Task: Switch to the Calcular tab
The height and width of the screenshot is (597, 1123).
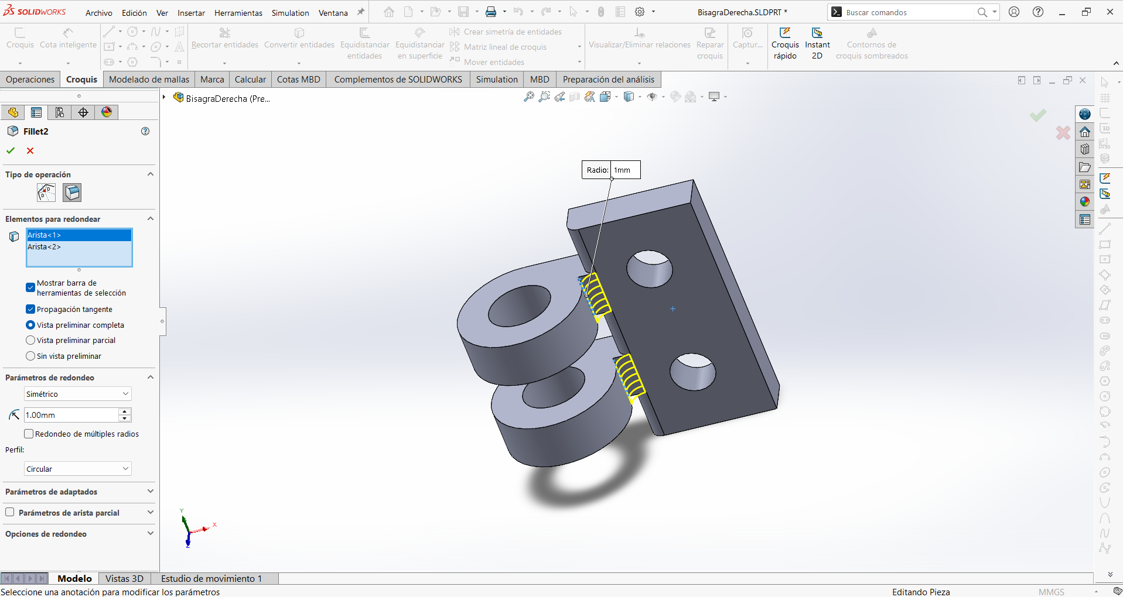Action: [250, 80]
